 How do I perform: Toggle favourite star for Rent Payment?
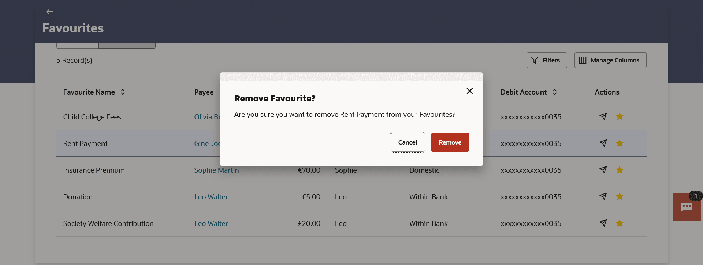620,143
